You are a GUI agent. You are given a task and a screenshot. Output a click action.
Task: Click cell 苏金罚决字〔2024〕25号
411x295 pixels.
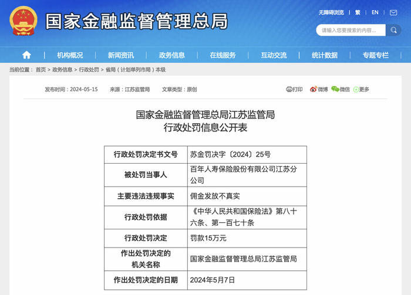(247, 155)
